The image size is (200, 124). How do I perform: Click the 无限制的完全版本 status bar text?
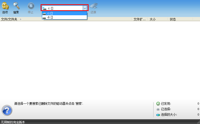[13, 122]
